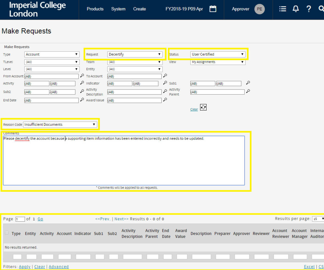Image resolution: width=324 pixels, height=270 pixels.
Task: Open lookup for From Account field
Action: [82, 76]
